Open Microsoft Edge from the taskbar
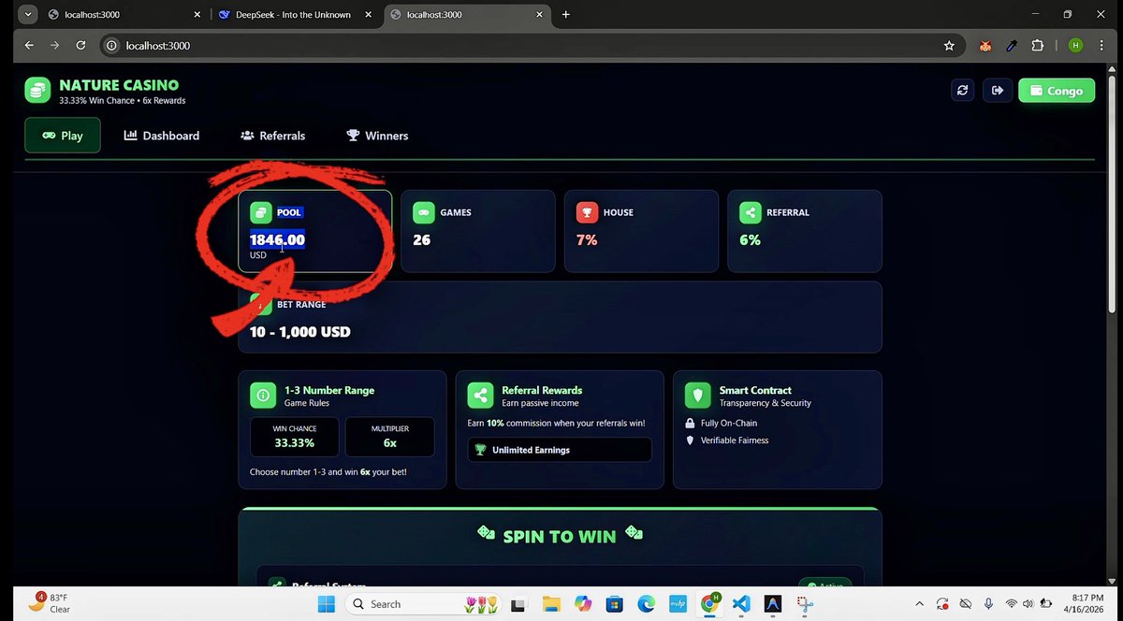 point(646,604)
